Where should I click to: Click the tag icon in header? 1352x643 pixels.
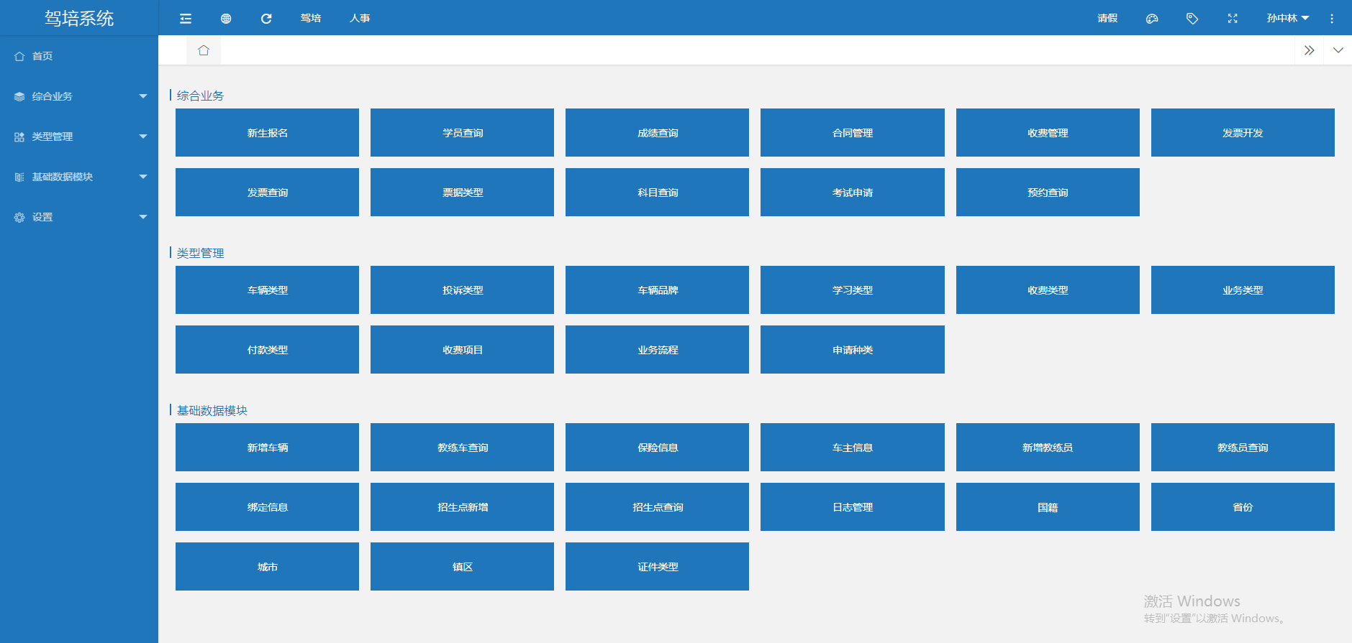[1192, 19]
